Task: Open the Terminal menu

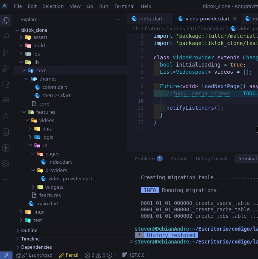Action: [124, 6]
